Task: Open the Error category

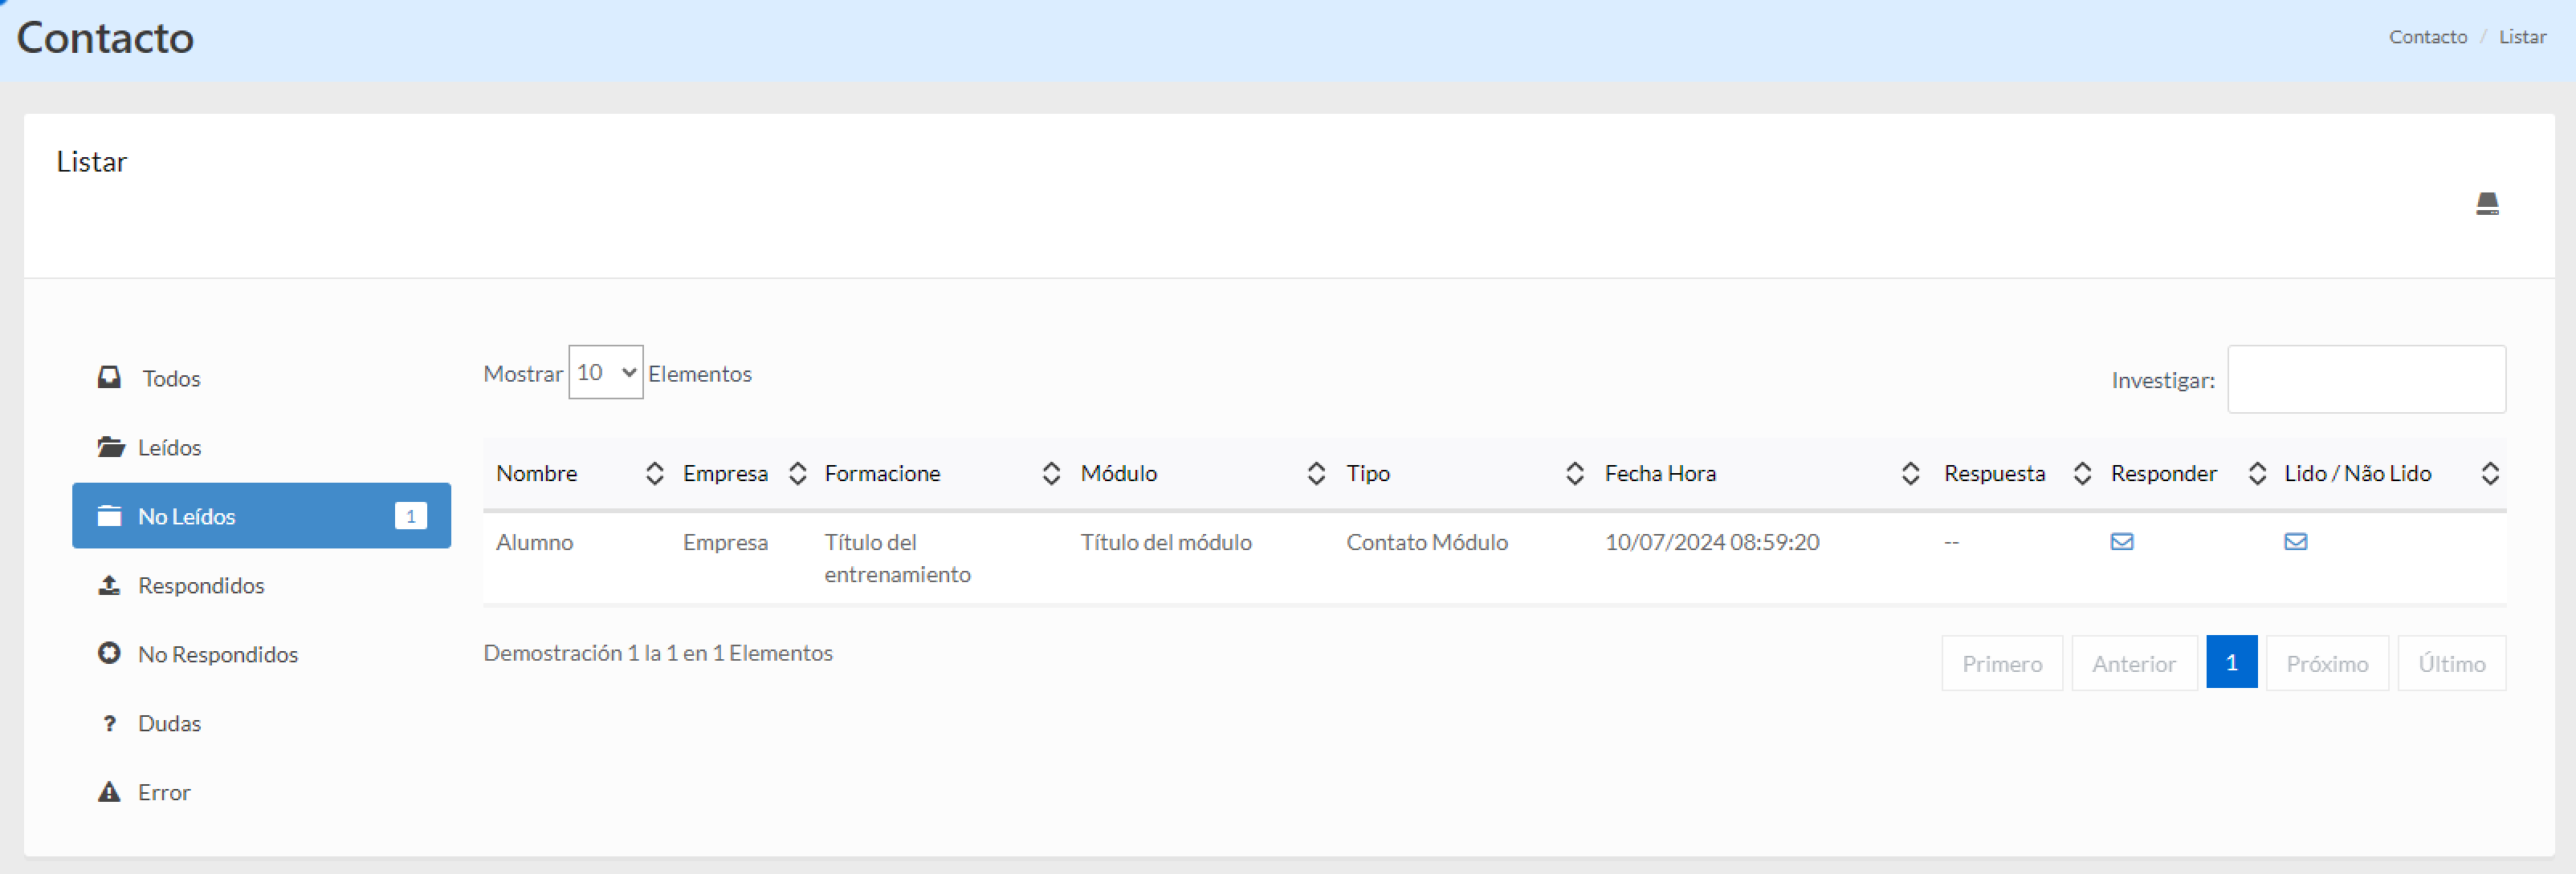Action: (163, 792)
